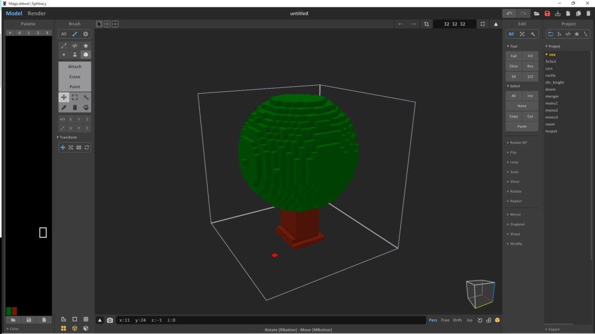Image resolution: width=595 pixels, height=334 pixels.
Task: Click the wrench tool tab in Edit
Action: (533, 34)
